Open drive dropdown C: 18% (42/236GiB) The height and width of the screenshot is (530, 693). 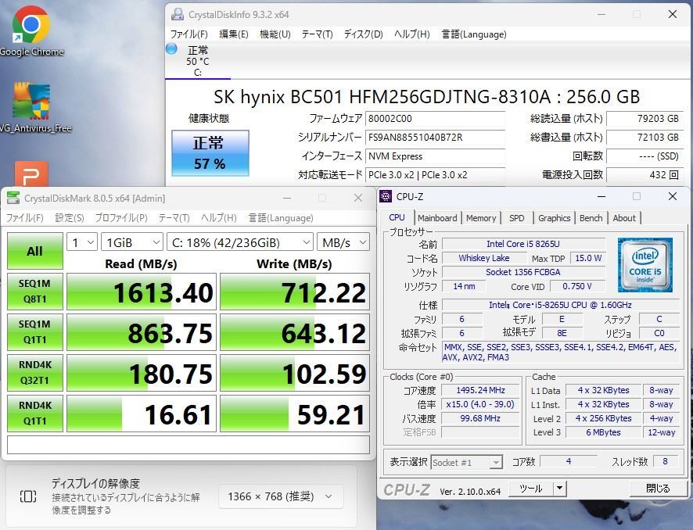pos(240,242)
